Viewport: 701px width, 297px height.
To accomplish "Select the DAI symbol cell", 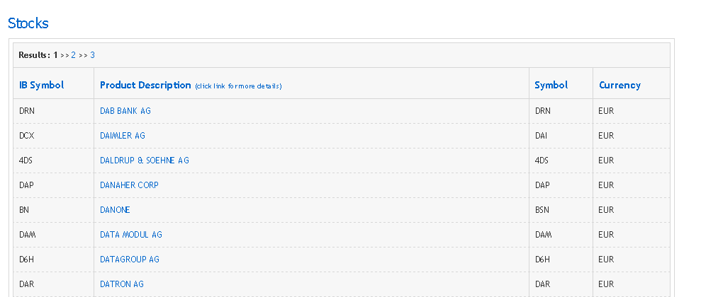I will coord(542,136).
